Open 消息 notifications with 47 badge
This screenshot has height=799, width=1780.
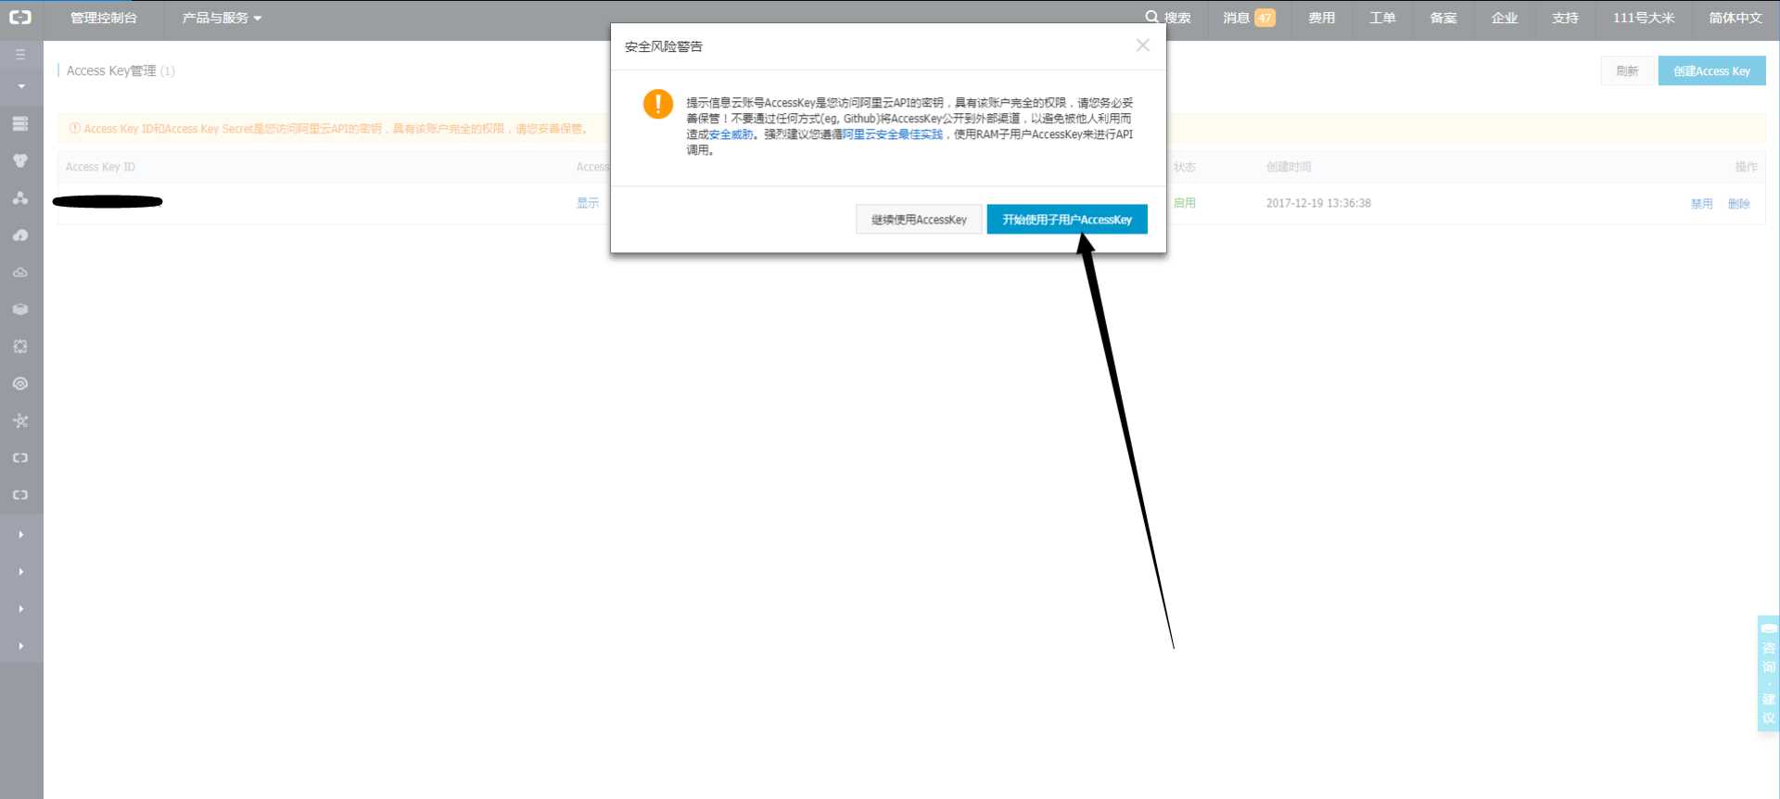pyautogui.click(x=1249, y=18)
